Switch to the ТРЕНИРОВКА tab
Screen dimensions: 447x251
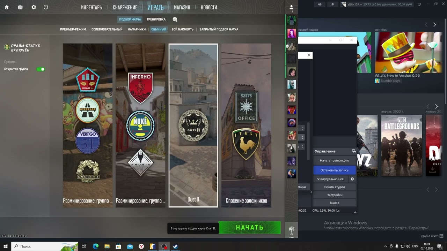tap(156, 20)
